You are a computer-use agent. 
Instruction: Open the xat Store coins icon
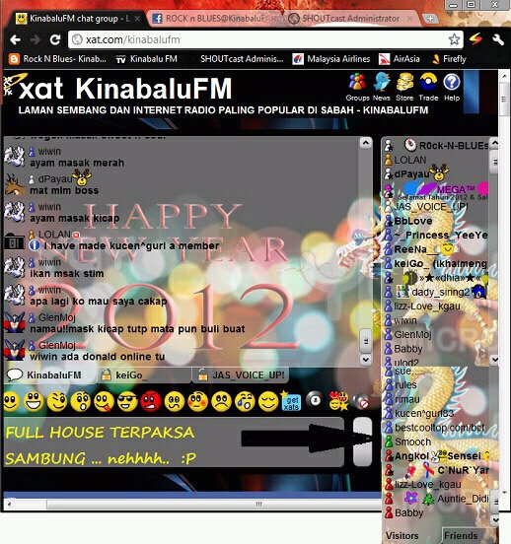tap(404, 82)
